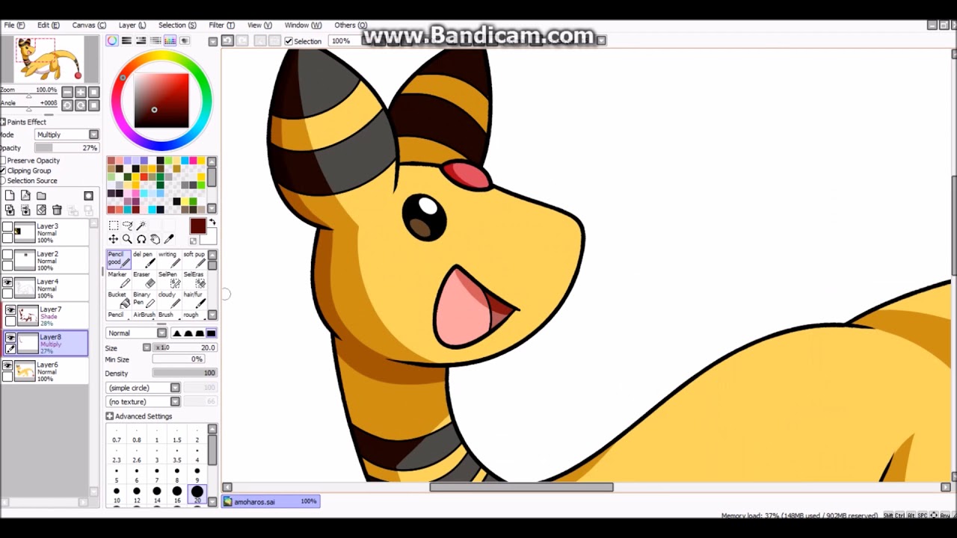Rotate the canvas clockwise
957x538 pixels.
tap(81, 105)
